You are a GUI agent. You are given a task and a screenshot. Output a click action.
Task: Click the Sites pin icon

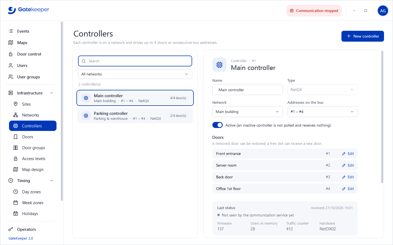click(16, 104)
